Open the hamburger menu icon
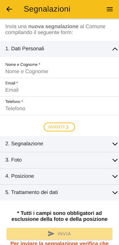The width and height of the screenshot is (119, 245). (x=110, y=9)
